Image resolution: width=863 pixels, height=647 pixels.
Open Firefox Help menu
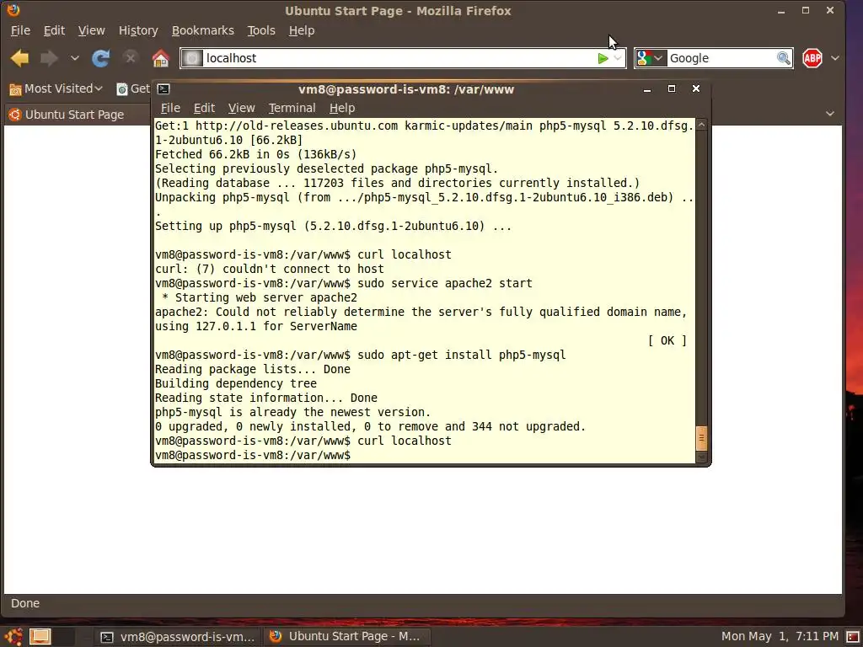click(x=302, y=30)
